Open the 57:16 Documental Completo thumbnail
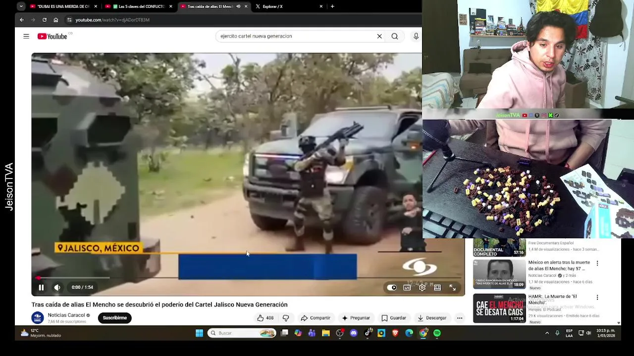This screenshot has width=634, height=356. pyautogui.click(x=499, y=247)
